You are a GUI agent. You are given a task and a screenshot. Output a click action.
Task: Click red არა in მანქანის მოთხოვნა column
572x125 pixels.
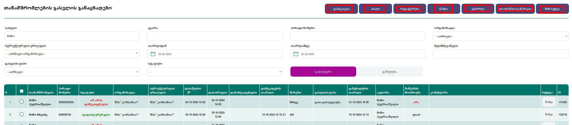pos(416,102)
